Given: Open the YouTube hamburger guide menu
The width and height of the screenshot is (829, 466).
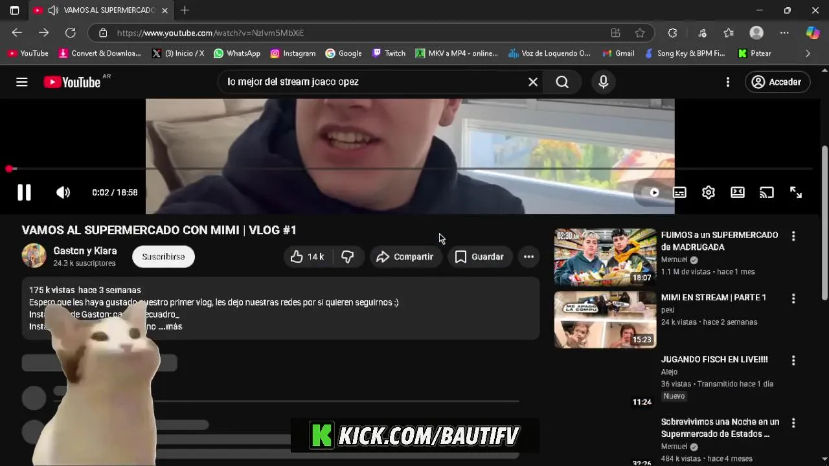Looking at the screenshot, I should coord(22,82).
